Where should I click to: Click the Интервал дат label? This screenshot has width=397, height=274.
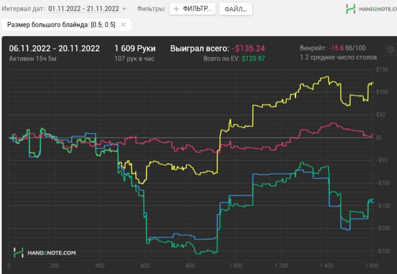point(23,9)
